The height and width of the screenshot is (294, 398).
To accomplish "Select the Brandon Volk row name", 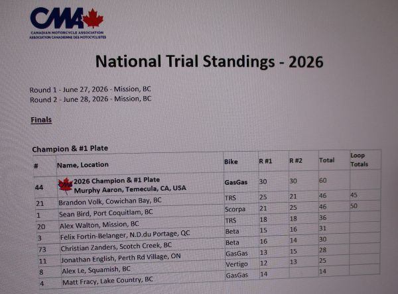I will click(110, 201).
